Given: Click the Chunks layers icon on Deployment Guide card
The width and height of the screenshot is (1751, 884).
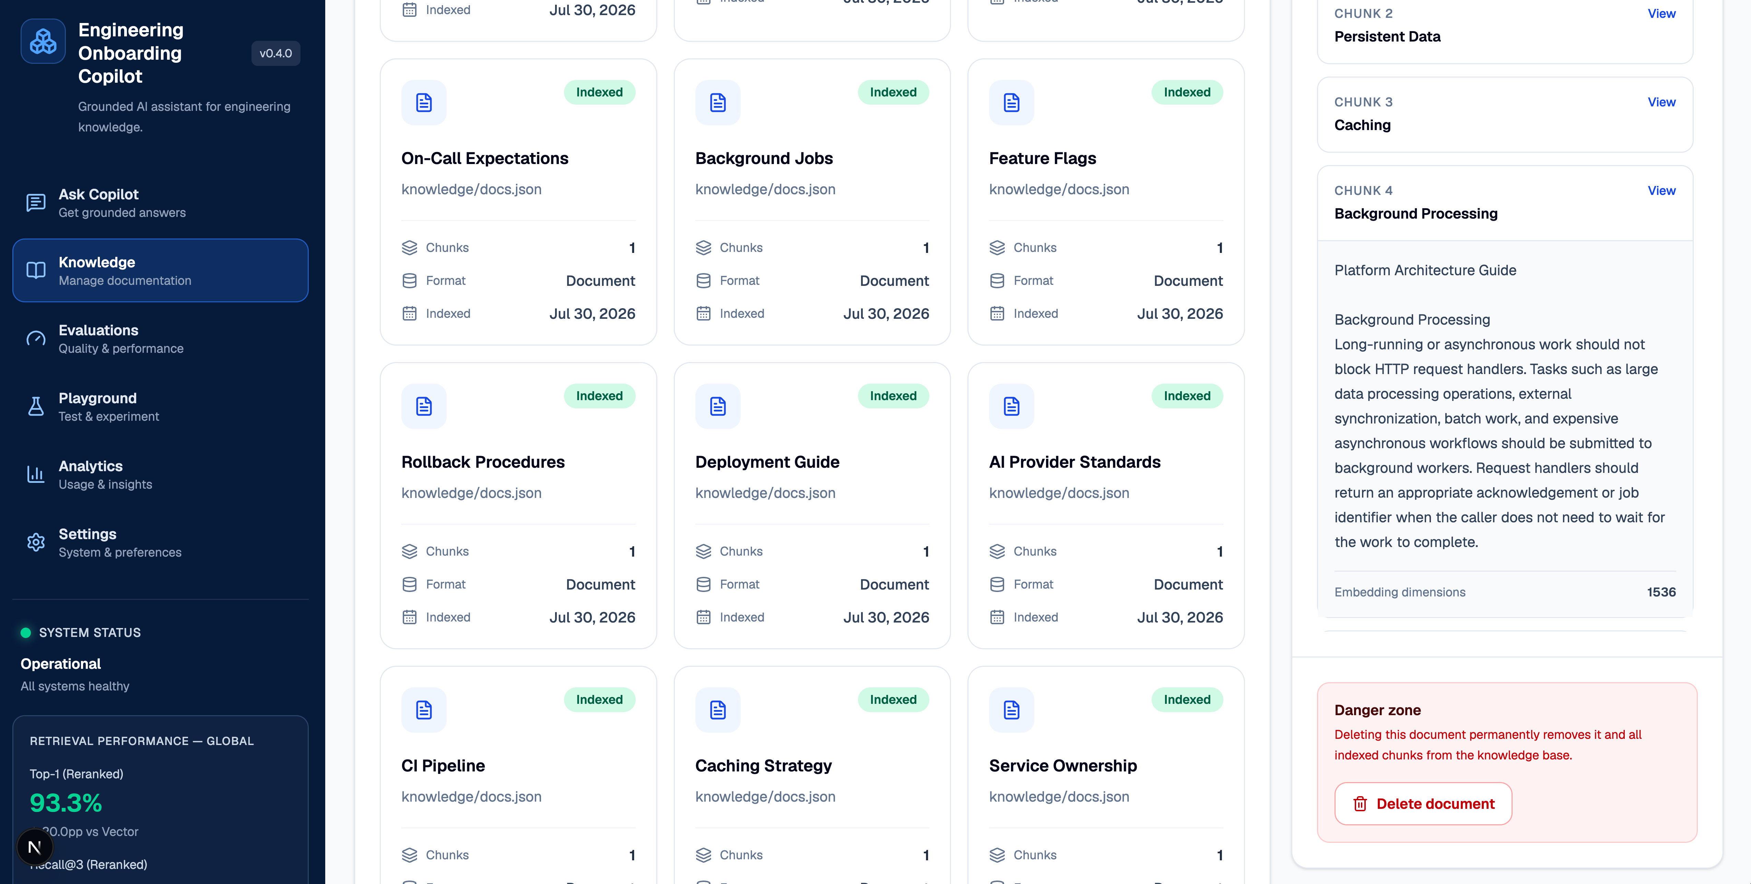Looking at the screenshot, I should (x=704, y=551).
